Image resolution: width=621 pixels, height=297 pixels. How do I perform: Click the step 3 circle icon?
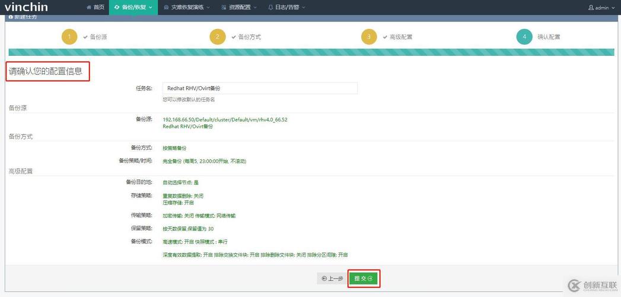[x=369, y=37]
